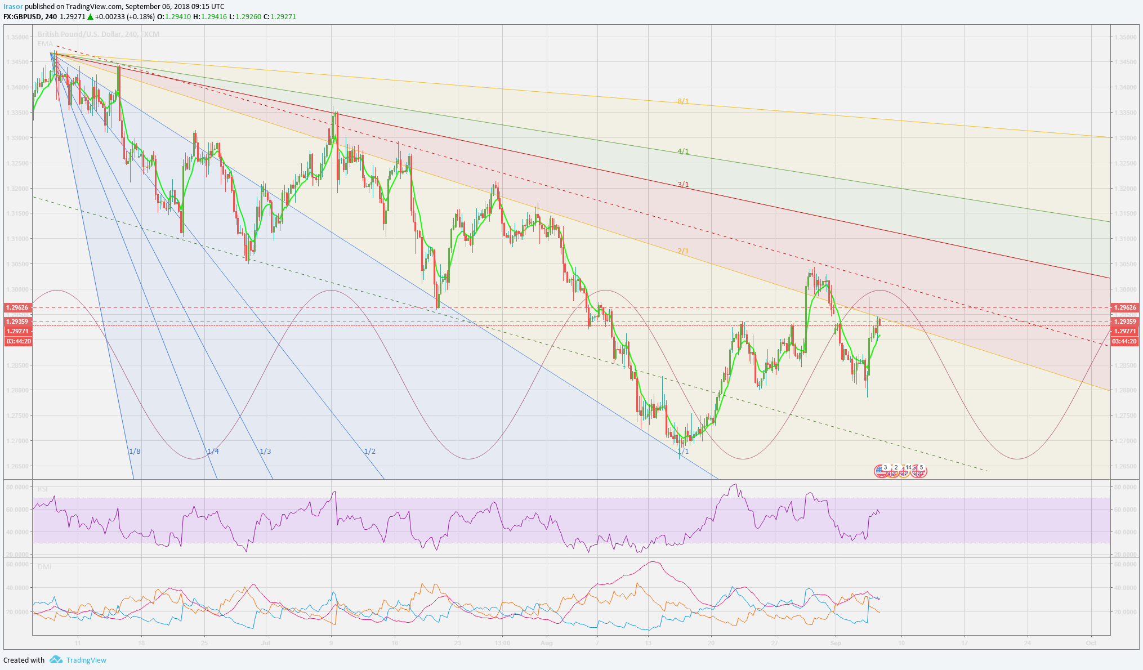Click the 1.29626 price tag on right axis

[1124, 307]
